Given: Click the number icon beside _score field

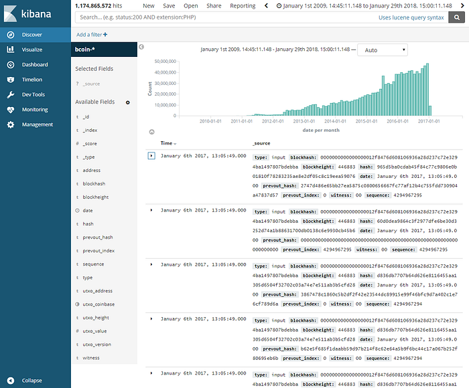Looking at the screenshot, I should pos(77,144).
